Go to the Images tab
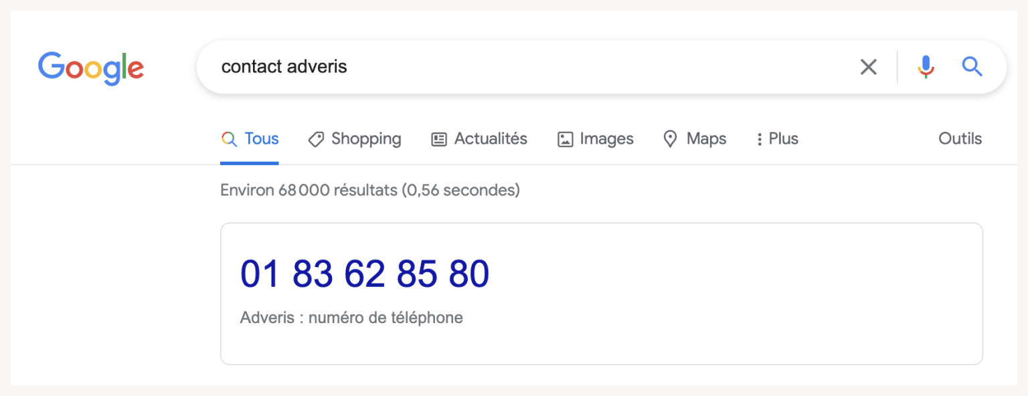The height and width of the screenshot is (396, 1028). tap(606, 138)
